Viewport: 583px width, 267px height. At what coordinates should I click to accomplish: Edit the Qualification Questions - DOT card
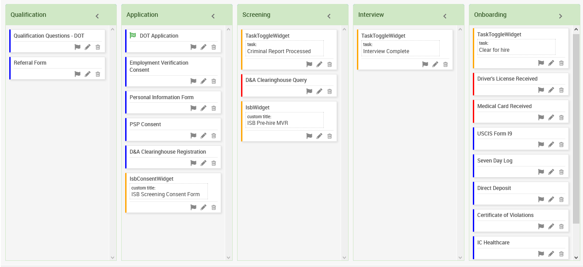pyautogui.click(x=88, y=47)
